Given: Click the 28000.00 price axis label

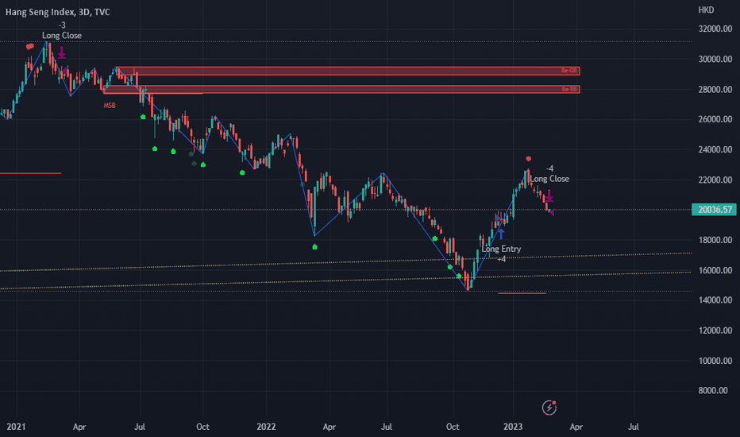Looking at the screenshot, I should pyautogui.click(x=715, y=89).
